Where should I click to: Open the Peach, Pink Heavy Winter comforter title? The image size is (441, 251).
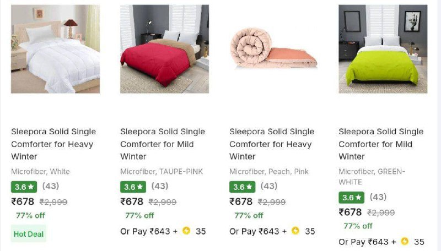(x=272, y=144)
